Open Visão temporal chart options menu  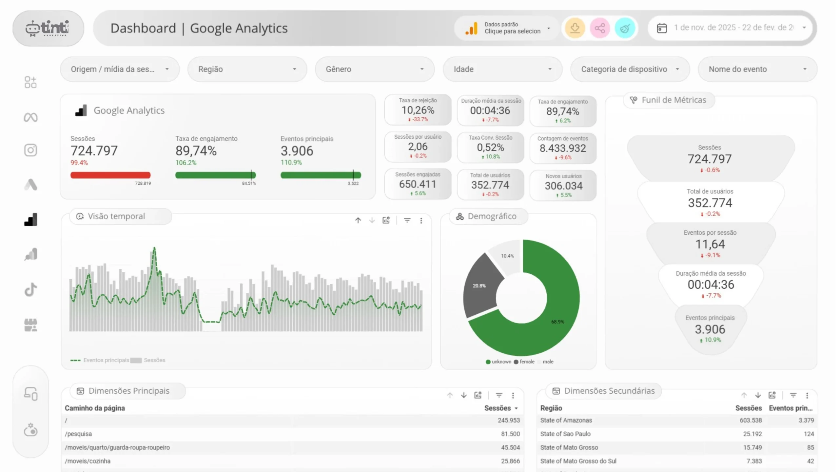[x=421, y=221]
